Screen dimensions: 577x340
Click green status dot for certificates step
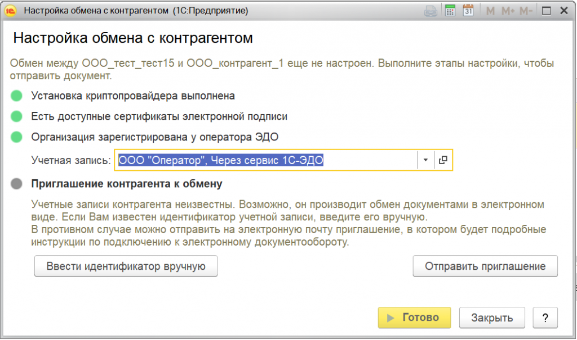16,116
